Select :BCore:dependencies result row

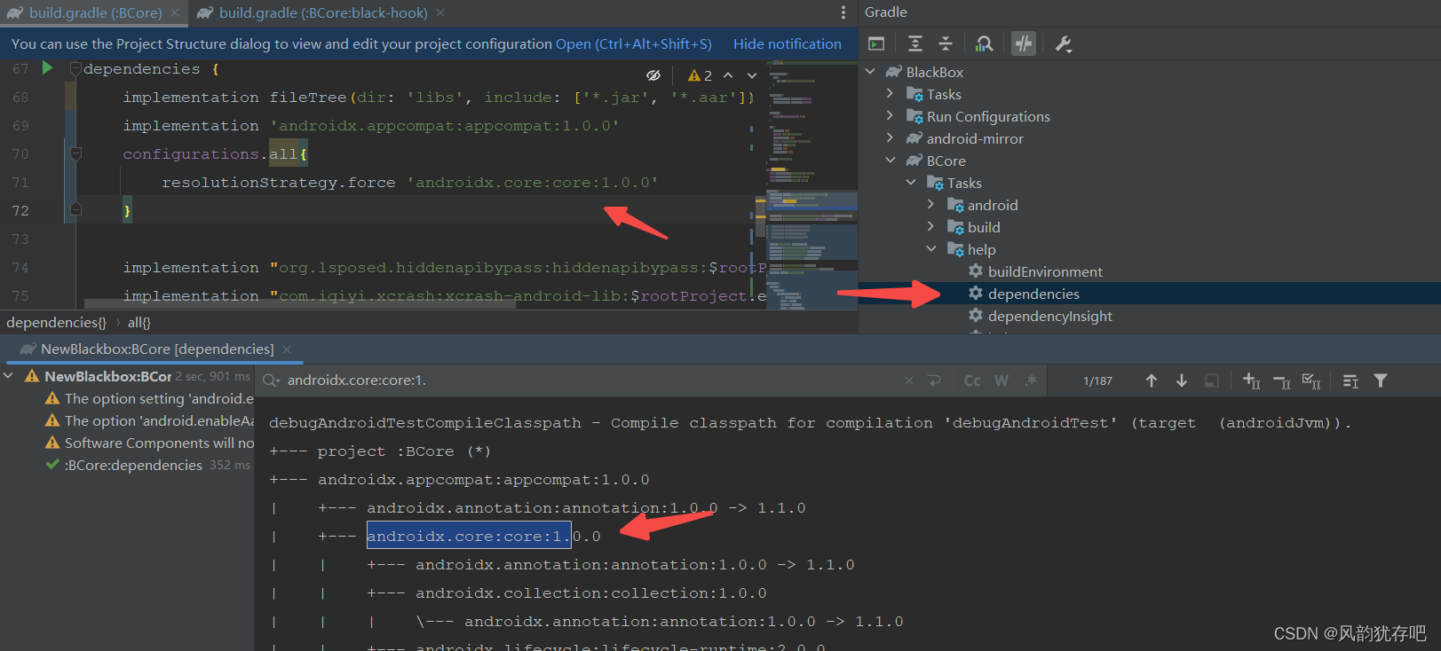click(x=133, y=465)
